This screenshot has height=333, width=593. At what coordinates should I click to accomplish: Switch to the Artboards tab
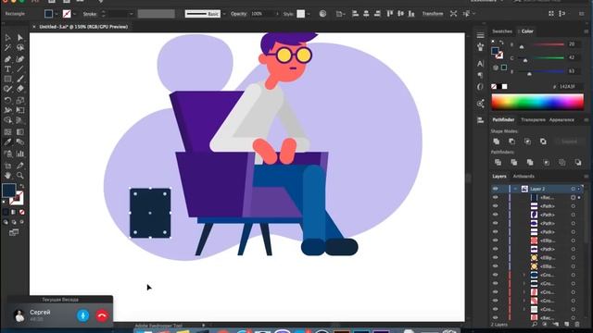(524, 177)
